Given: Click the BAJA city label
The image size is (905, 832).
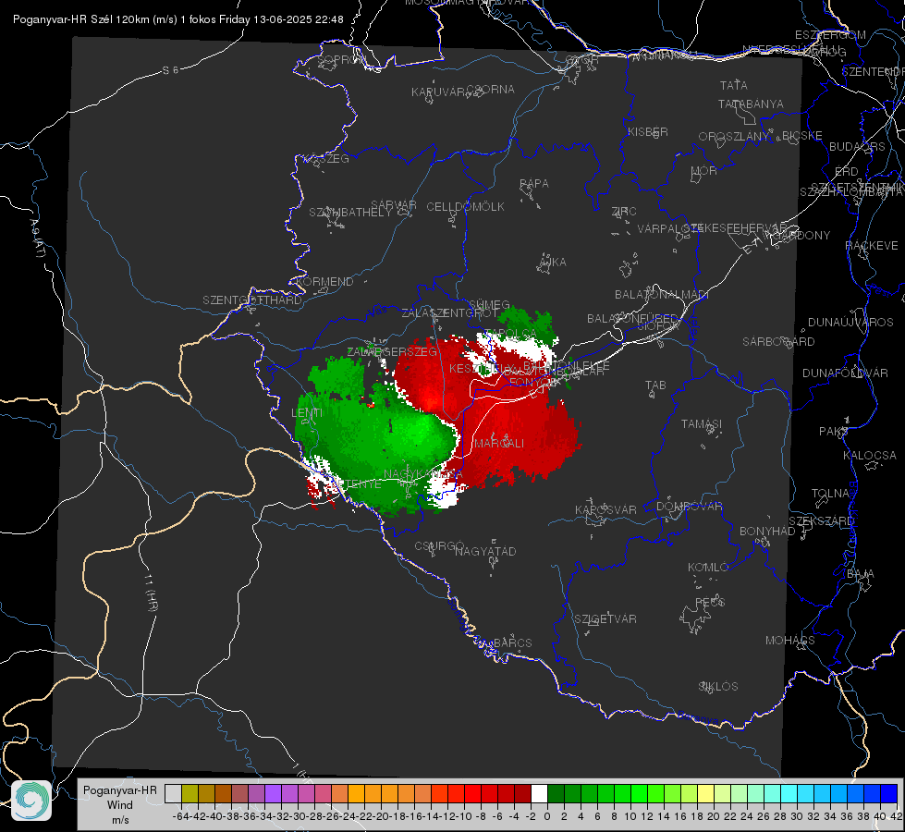Looking at the screenshot, I should (861, 574).
